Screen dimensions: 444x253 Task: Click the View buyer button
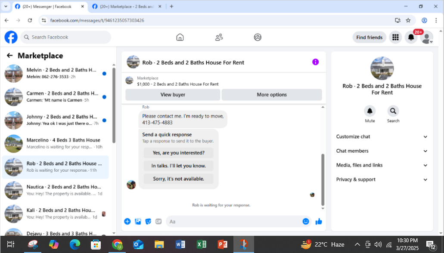pyautogui.click(x=173, y=95)
